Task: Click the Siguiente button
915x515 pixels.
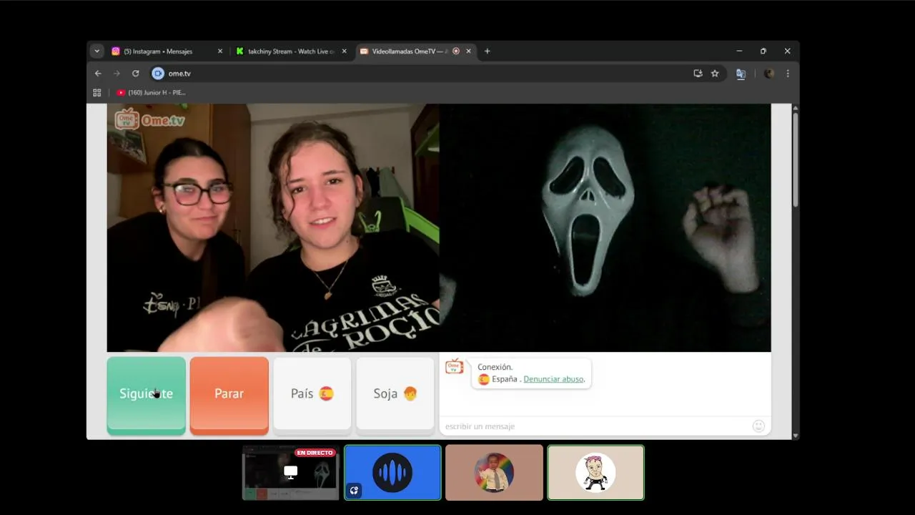Action: tap(147, 395)
